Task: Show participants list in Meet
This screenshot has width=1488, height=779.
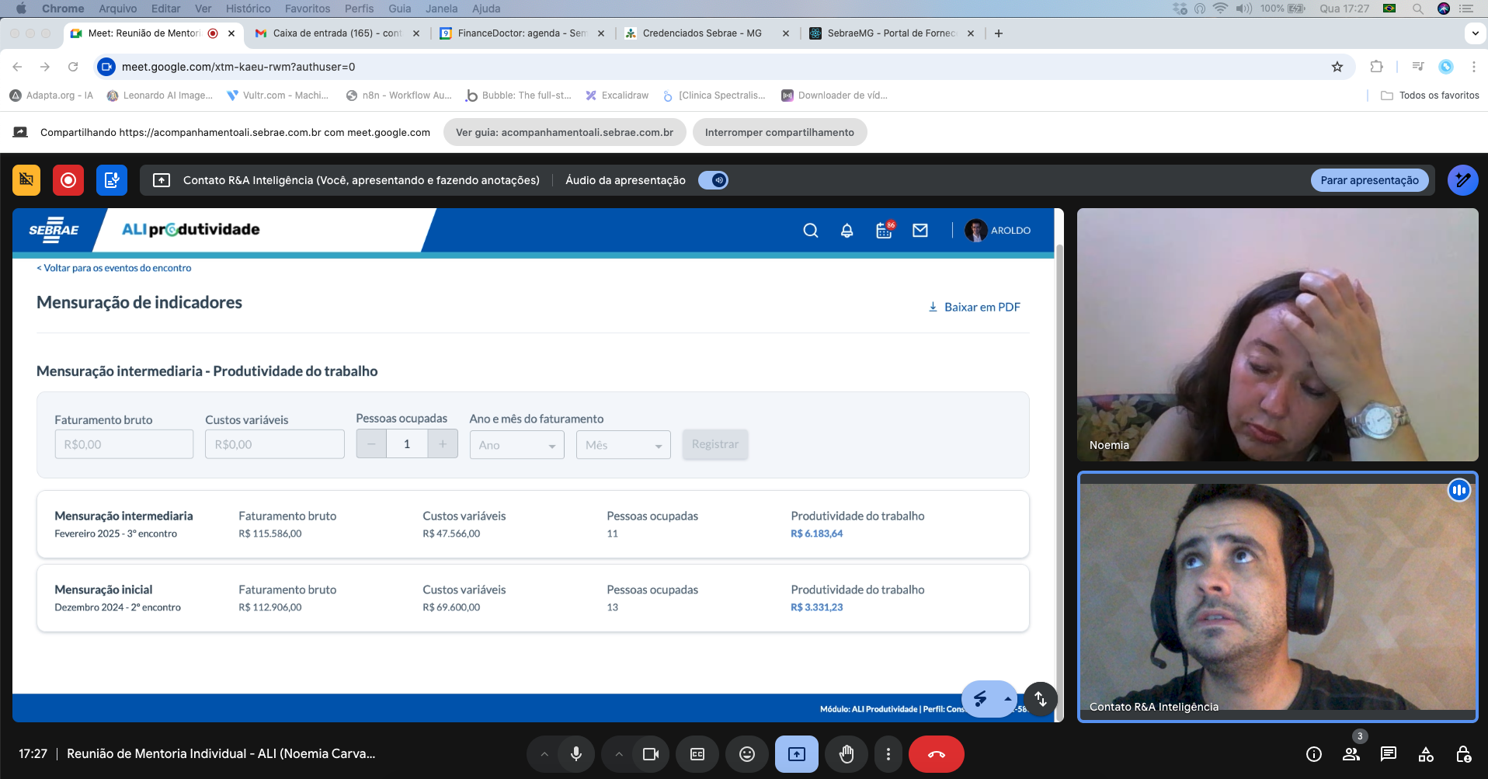Action: (x=1351, y=754)
